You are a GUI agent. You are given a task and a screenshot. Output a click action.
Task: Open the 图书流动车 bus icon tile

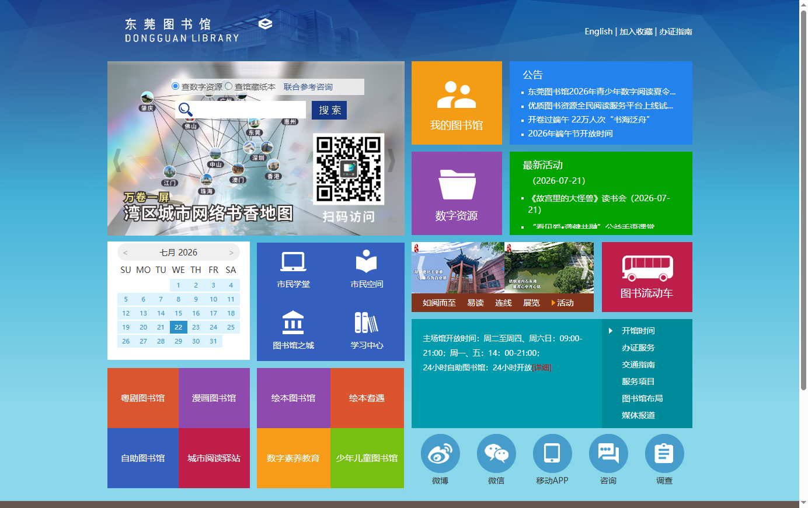(x=647, y=277)
